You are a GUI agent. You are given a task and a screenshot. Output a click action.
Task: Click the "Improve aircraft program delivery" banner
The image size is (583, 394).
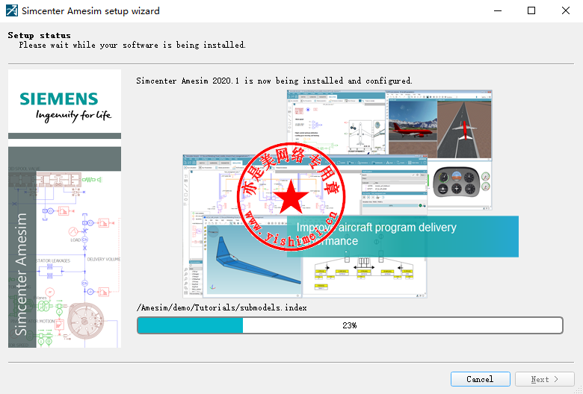(403, 237)
